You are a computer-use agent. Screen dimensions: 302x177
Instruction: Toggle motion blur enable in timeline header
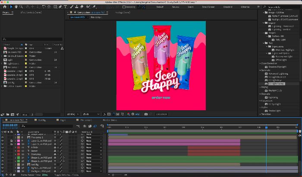tap(95, 126)
